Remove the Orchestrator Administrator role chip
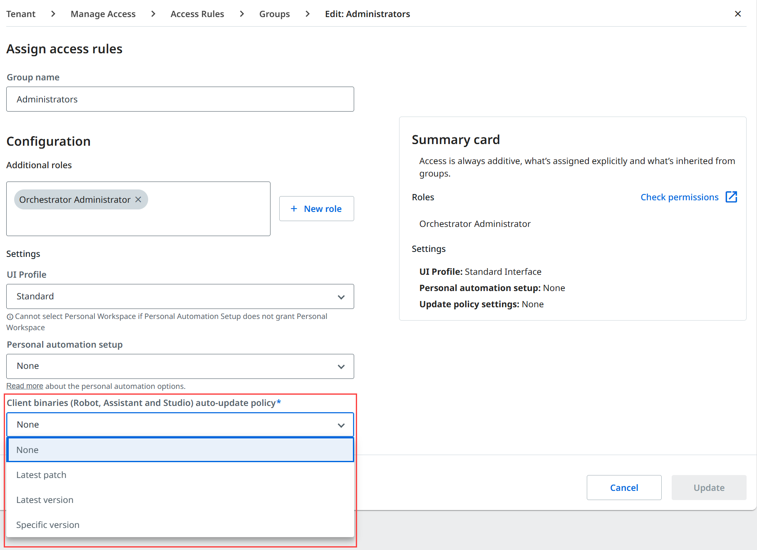757x550 pixels. [138, 199]
